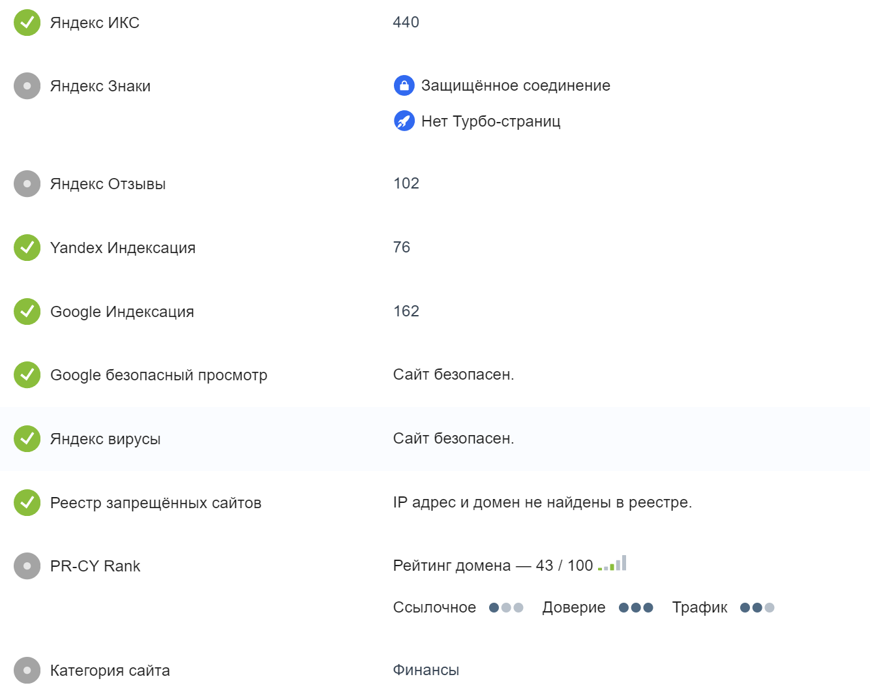This screenshot has width=870, height=696.
Task: Click Сайт безопасен in Google безопасный просмотр row
Action: pyautogui.click(x=453, y=374)
